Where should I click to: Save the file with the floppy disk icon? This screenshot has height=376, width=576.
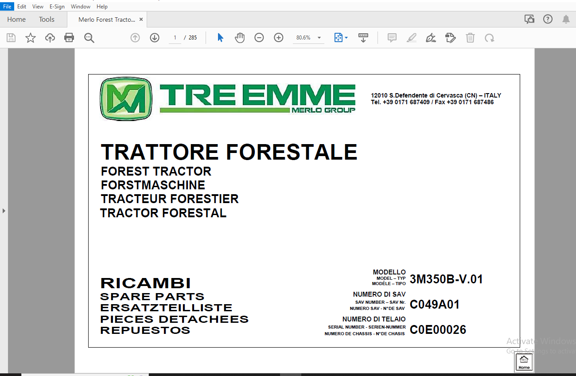(11, 38)
